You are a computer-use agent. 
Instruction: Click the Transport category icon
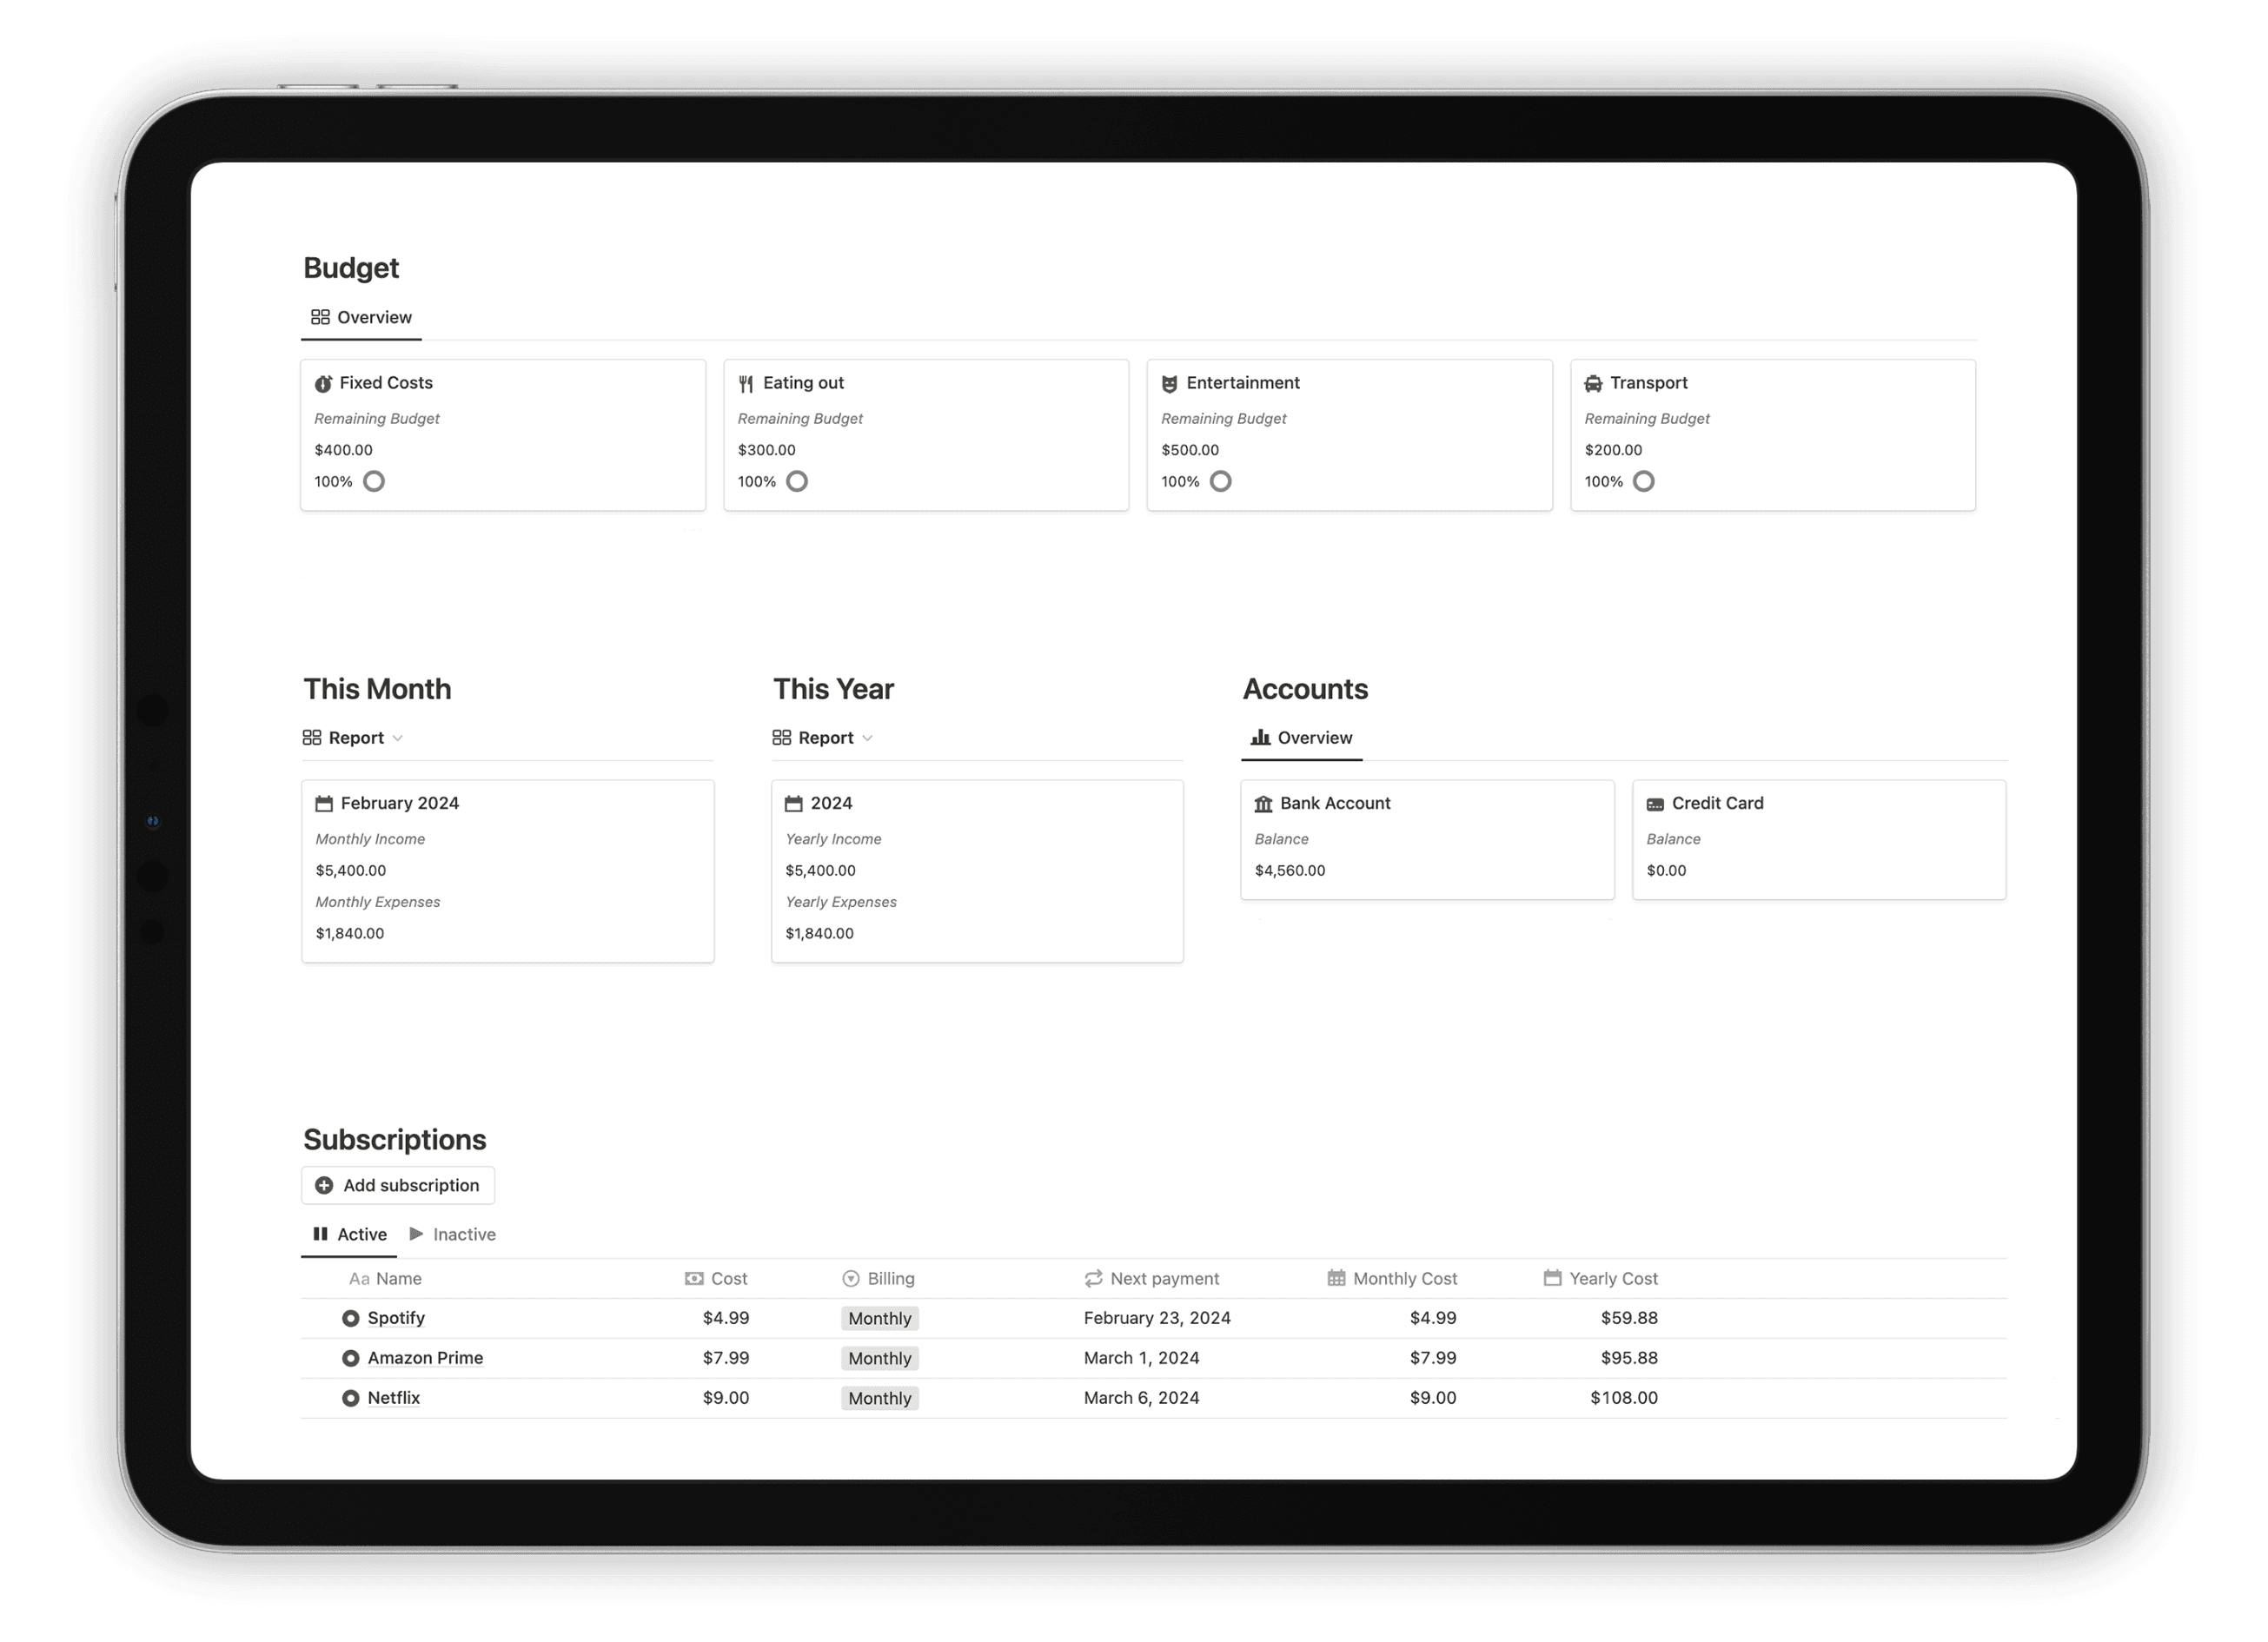click(x=1594, y=382)
